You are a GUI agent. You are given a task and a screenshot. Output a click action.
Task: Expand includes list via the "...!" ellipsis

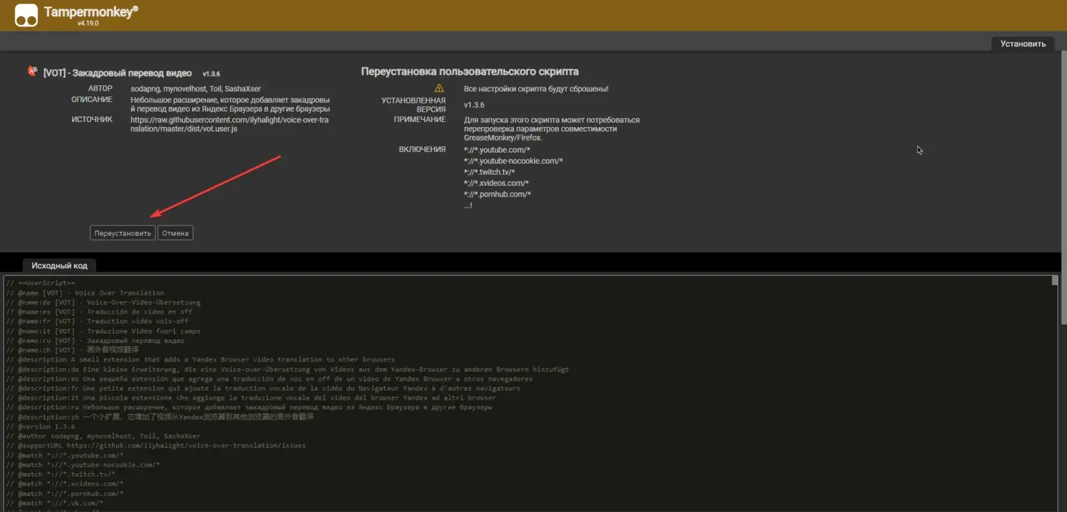click(x=468, y=205)
